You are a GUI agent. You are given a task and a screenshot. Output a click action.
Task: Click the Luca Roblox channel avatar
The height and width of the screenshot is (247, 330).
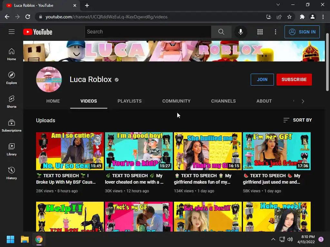click(x=49, y=79)
